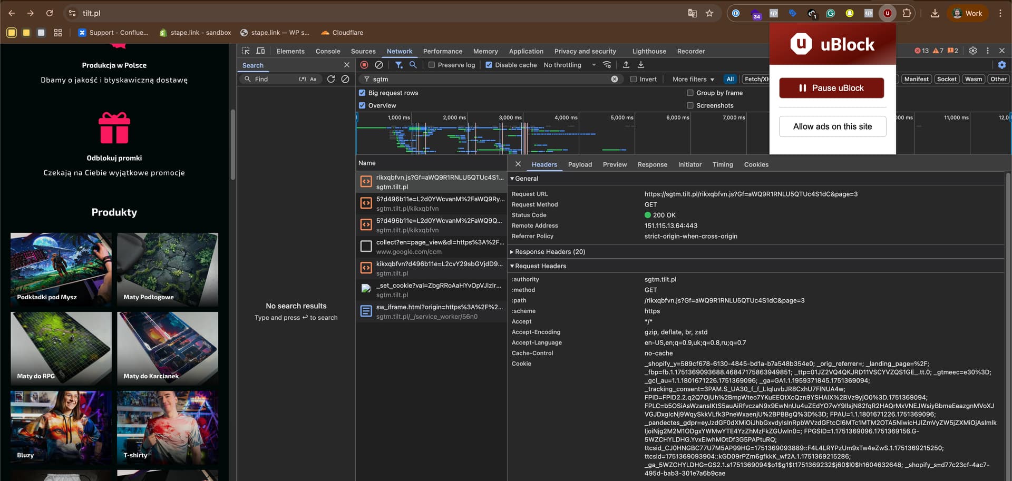Toggle regular expression in Find box

tap(303, 79)
